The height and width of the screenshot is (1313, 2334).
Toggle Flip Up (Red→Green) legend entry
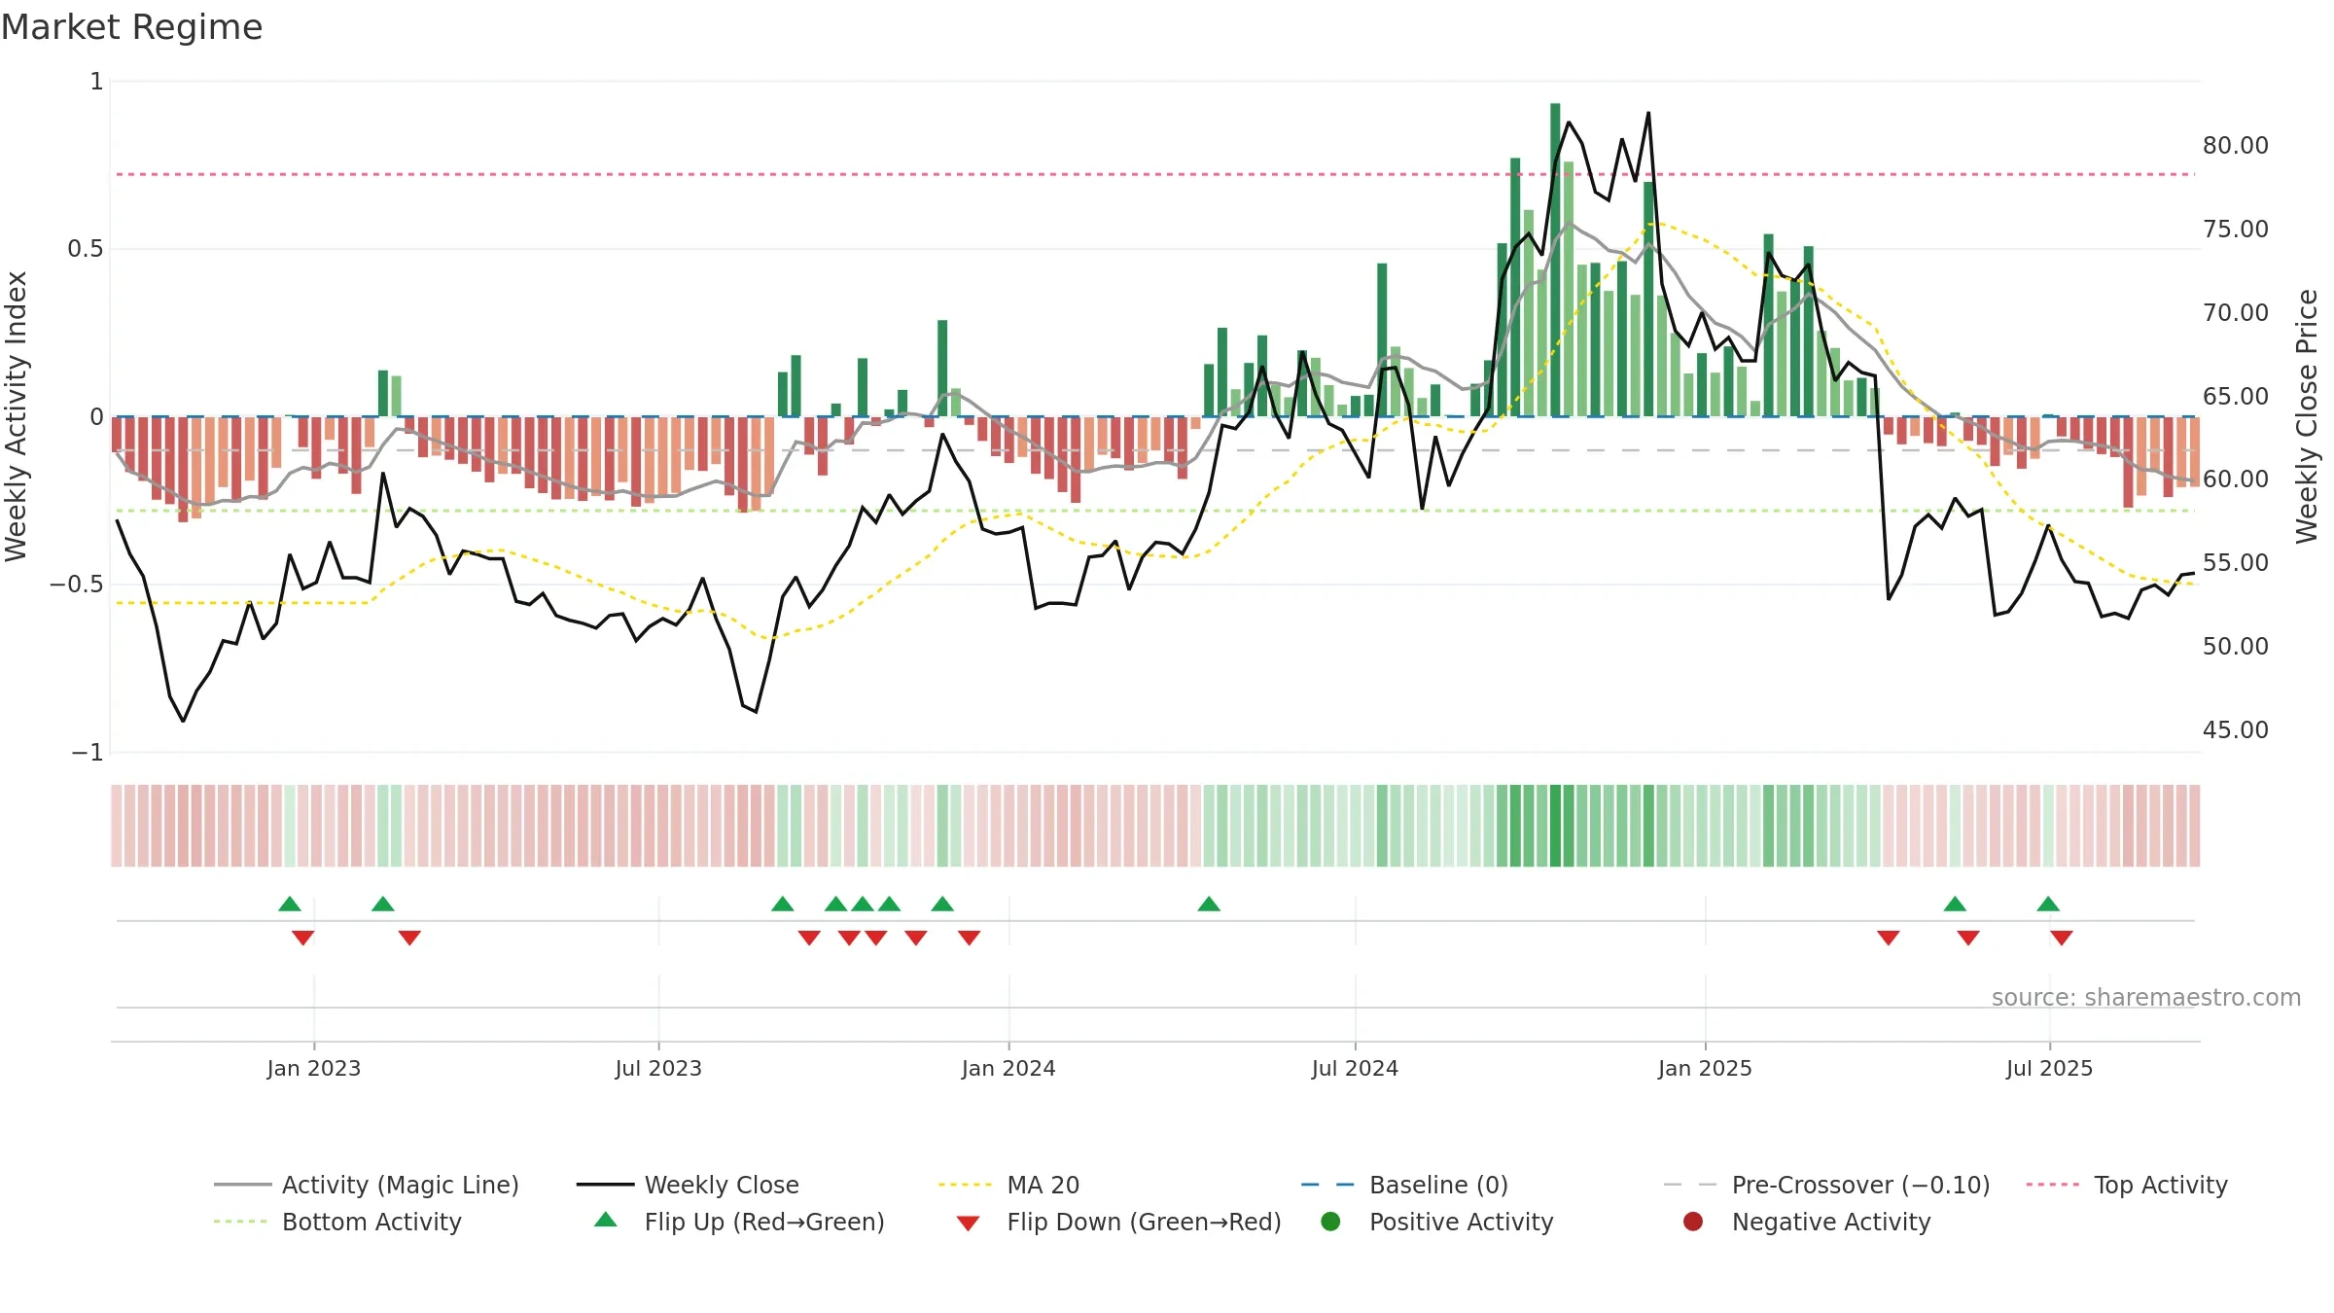[x=739, y=1222]
